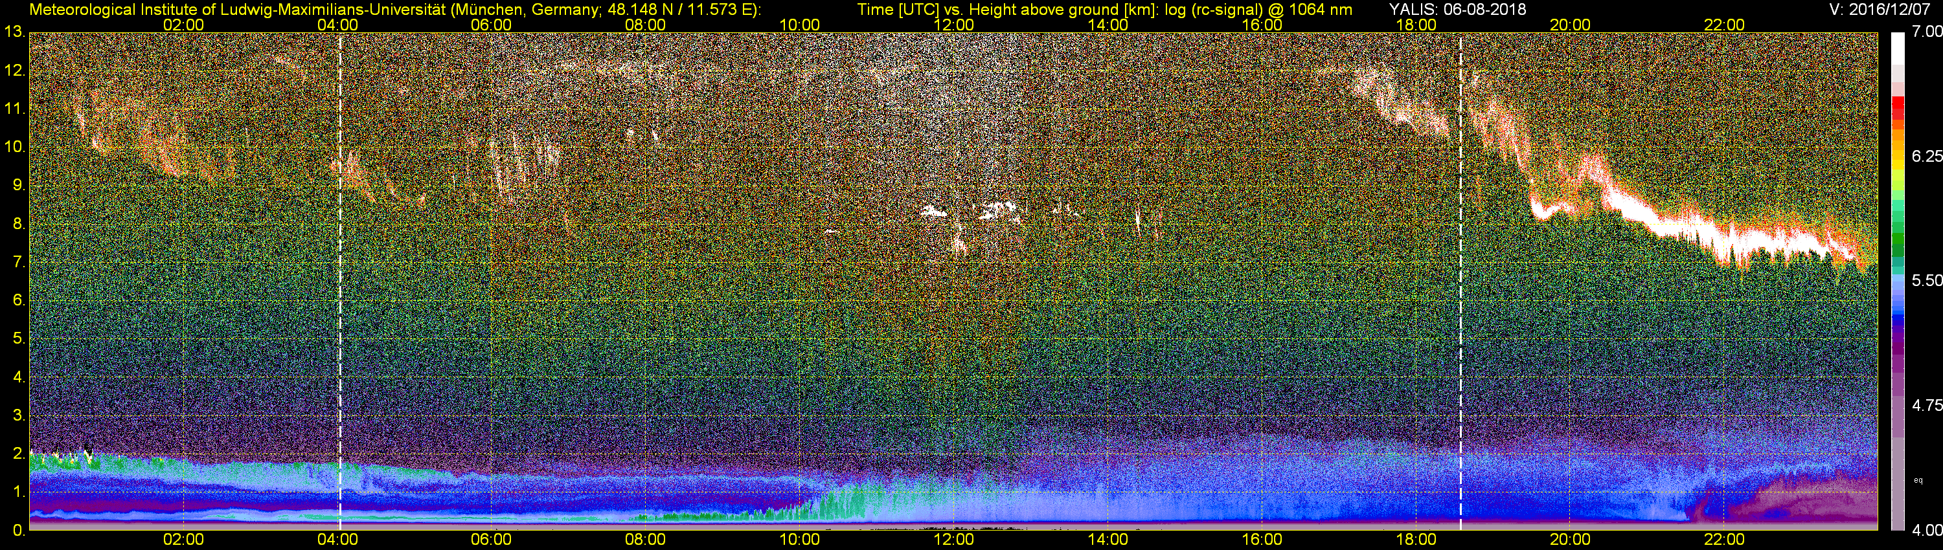This screenshot has width=1943, height=550.
Task: Click the 18:00 label on the bottom time axis
Action: click(1416, 540)
